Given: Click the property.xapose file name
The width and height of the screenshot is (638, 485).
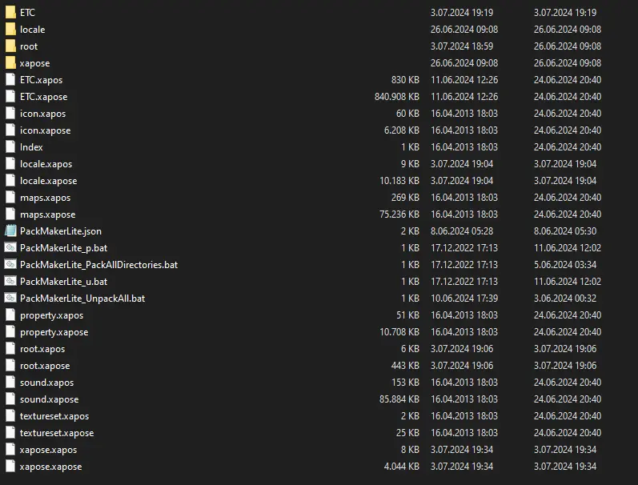Looking at the screenshot, I should click(54, 332).
